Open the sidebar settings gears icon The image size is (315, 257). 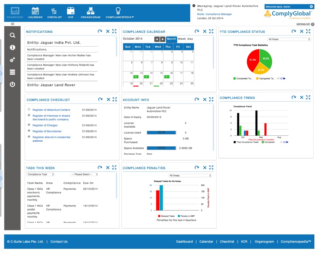[12, 60]
